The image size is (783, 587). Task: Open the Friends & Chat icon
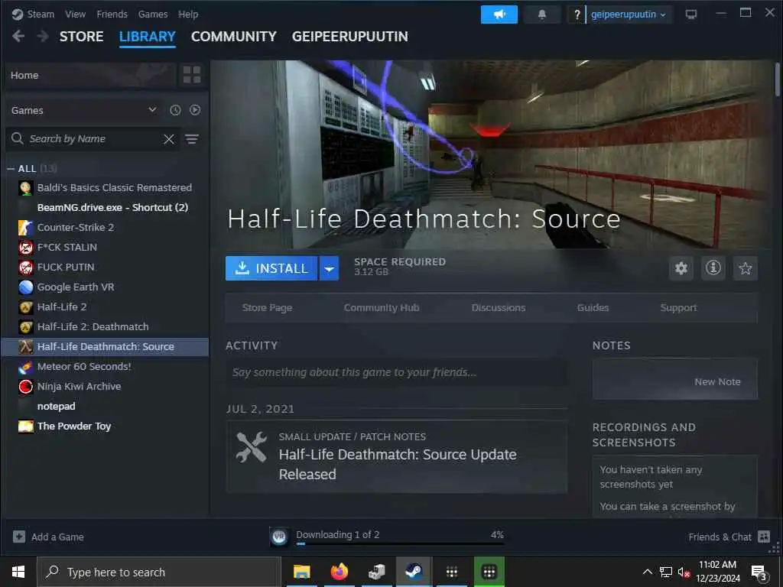(x=764, y=537)
